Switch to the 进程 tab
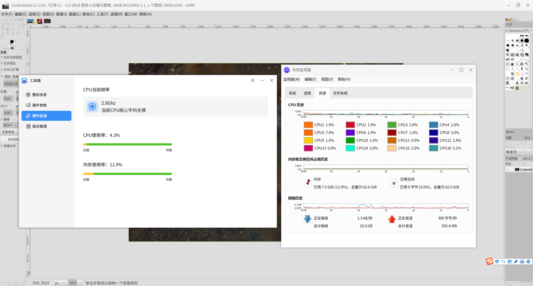 307,93
